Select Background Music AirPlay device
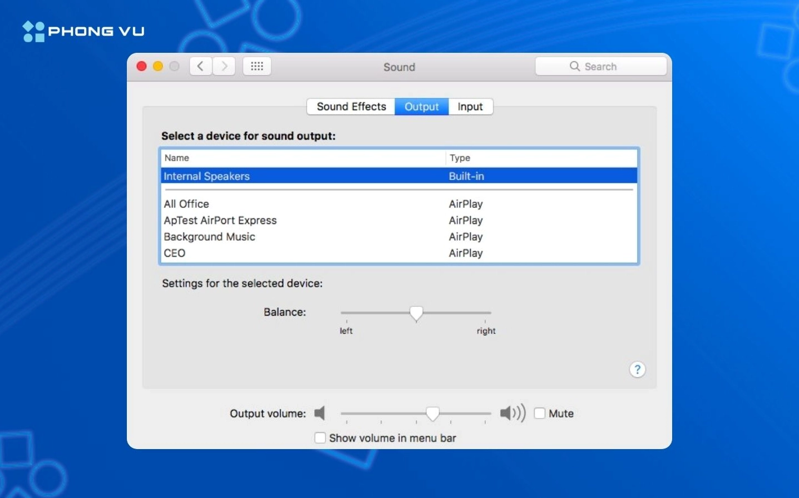 [x=399, y=237]
